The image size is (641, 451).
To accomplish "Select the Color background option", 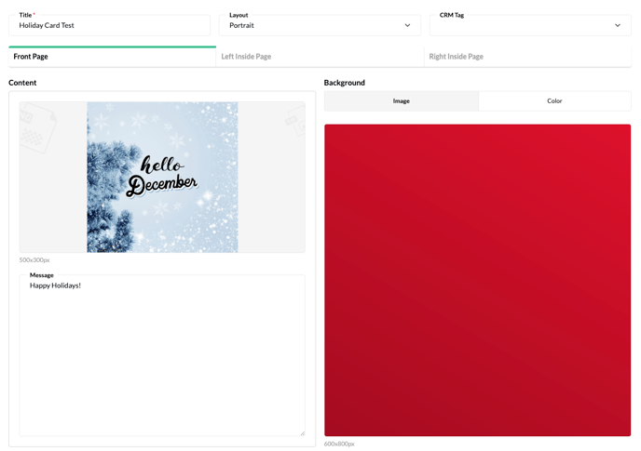I will pyautogui.click(x=554, y=100).
